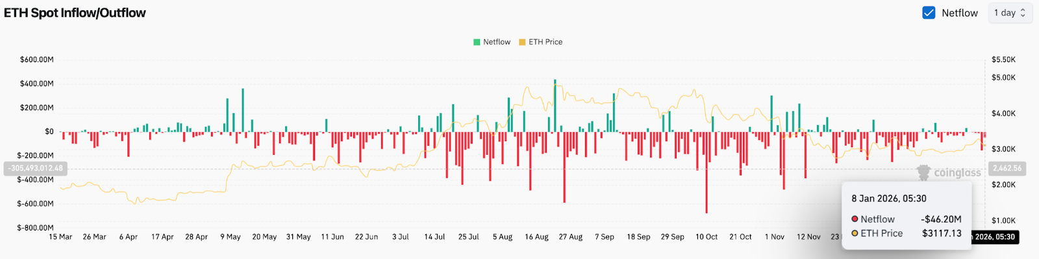Click the black crosshair date label on the x-axis
This screenshot has height=259, width=1039.
coord(994,237)
